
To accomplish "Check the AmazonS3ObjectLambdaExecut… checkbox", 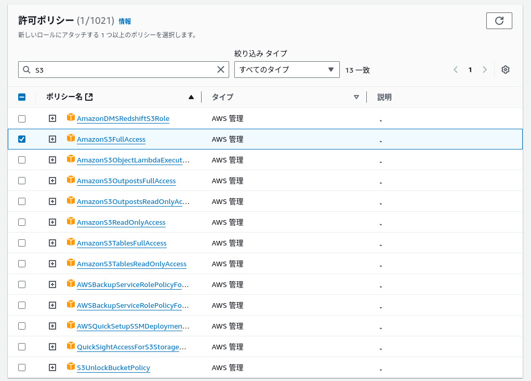I will pyautogui.click(x=22, y=160).
